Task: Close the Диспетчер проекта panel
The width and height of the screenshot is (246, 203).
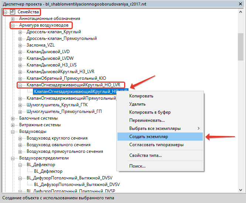Action: tap(240, 4)
